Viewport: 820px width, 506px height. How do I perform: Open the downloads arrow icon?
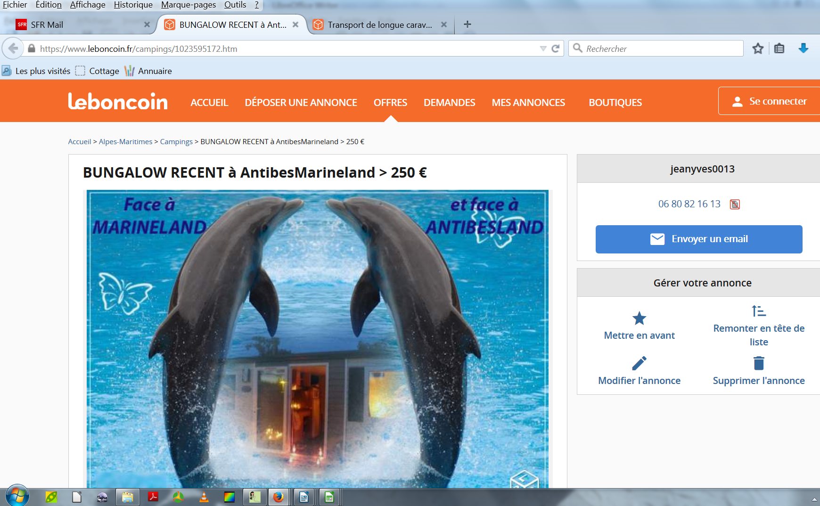(804, 49)
